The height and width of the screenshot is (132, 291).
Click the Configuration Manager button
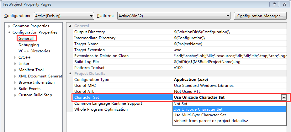(x=260, y=16)
